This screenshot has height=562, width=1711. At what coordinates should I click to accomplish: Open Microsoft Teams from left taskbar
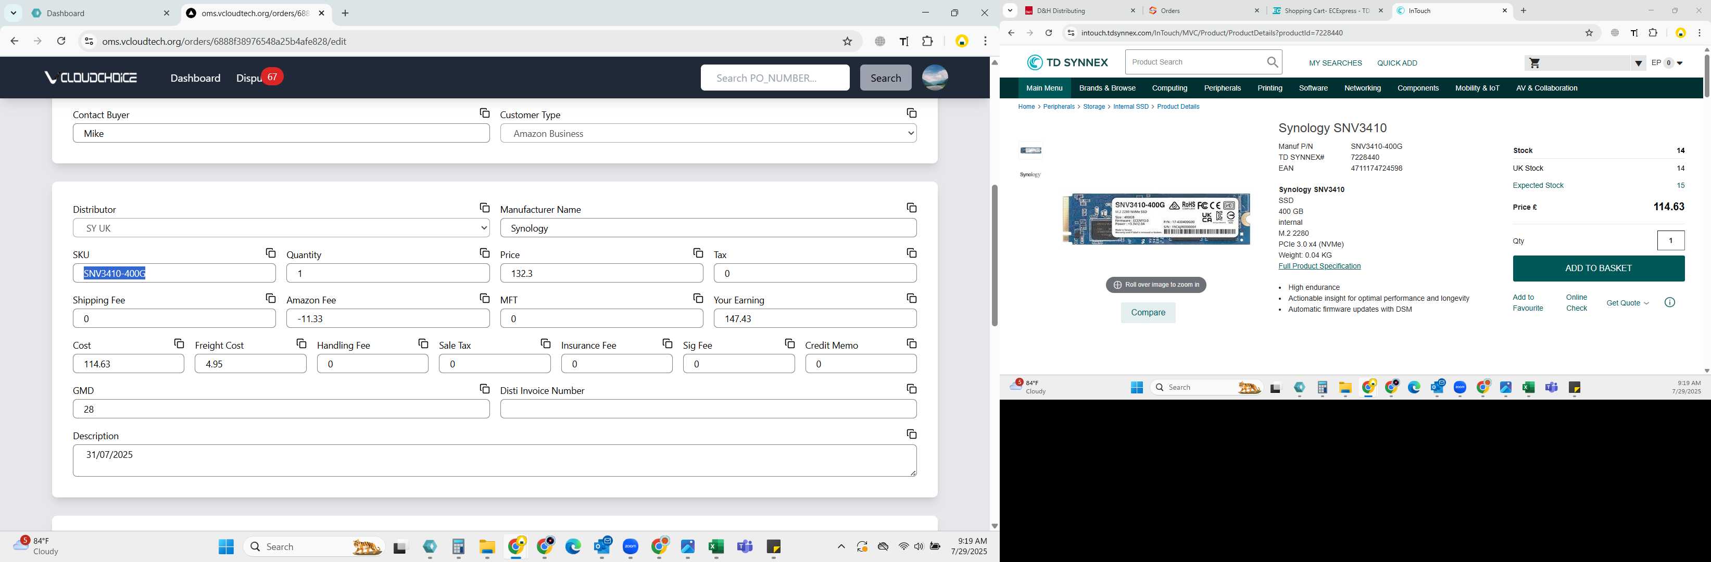(745, 547)
